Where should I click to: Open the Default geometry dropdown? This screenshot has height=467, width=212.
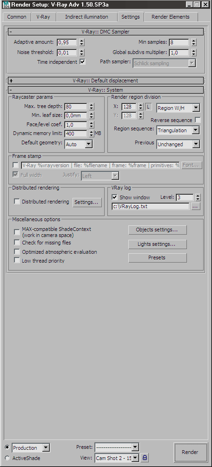[x=79, y=144]
